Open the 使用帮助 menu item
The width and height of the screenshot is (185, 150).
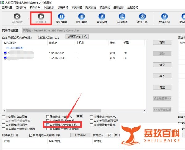(x=63, y=7)
